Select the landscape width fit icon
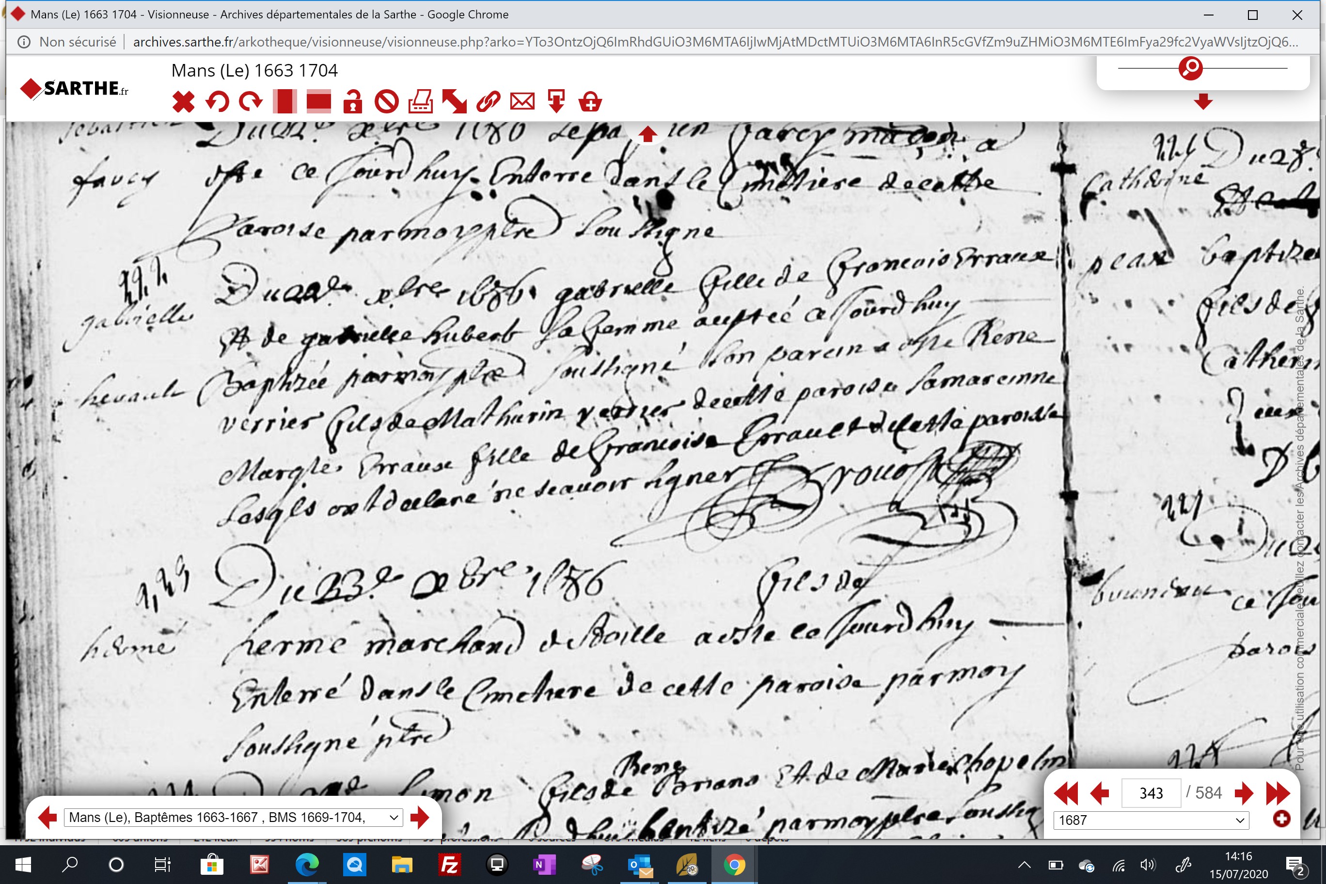Viewport: 1326px width, 884px height. [x=318, y=102]
